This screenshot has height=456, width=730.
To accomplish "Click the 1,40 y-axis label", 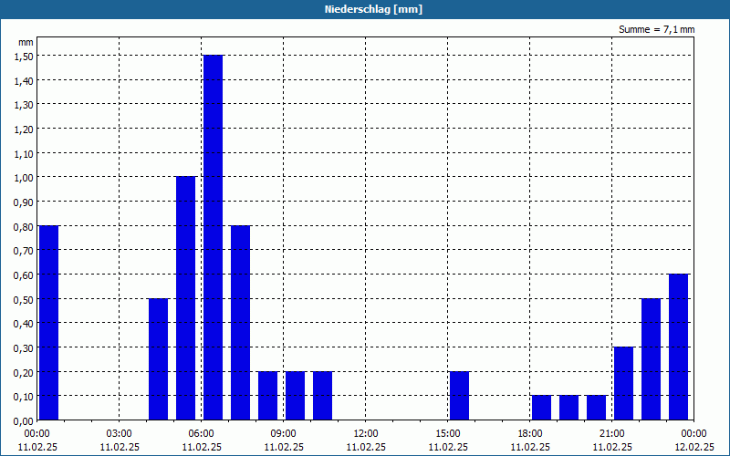I will [23, 80].
